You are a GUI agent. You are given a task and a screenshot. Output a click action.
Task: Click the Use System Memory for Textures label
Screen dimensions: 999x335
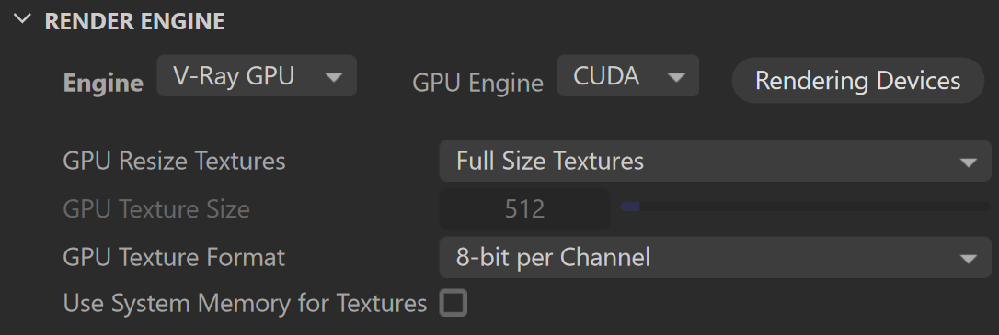click(245, 303)
